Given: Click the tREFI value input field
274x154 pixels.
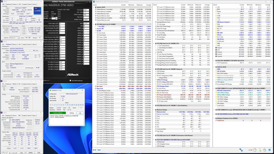Looking at the screenshot, I should [86, 24].
